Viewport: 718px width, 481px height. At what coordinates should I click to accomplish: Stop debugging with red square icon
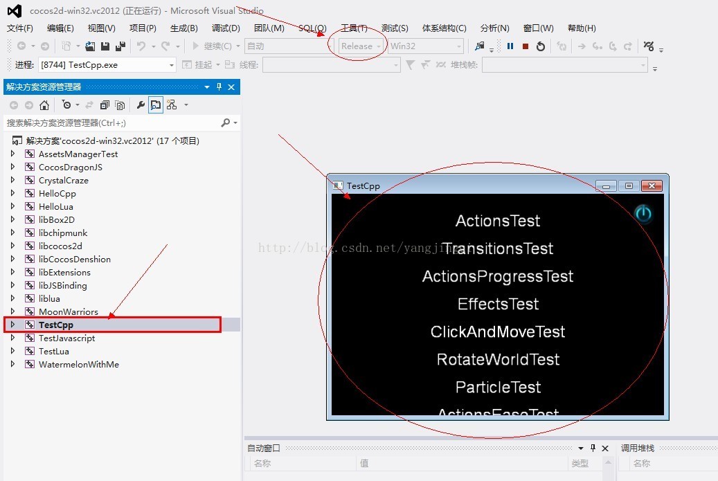pos(526,46)
